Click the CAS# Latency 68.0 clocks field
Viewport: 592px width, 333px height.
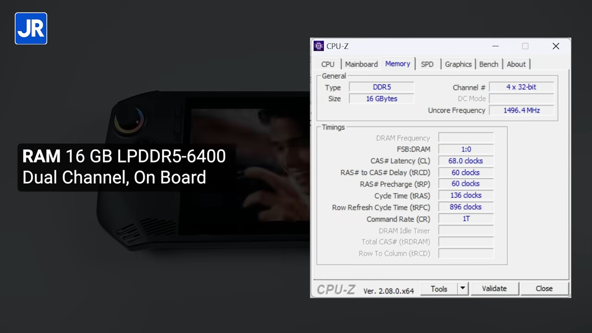pyautogui.click(x=466, y=161)
